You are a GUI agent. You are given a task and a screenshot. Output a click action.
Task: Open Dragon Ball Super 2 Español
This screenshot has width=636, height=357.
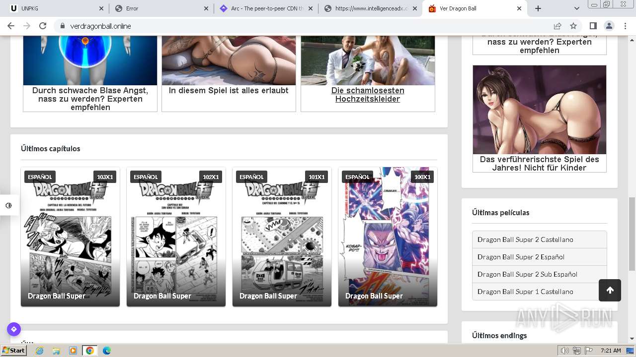pyautogui.click(x=540, y=257)
